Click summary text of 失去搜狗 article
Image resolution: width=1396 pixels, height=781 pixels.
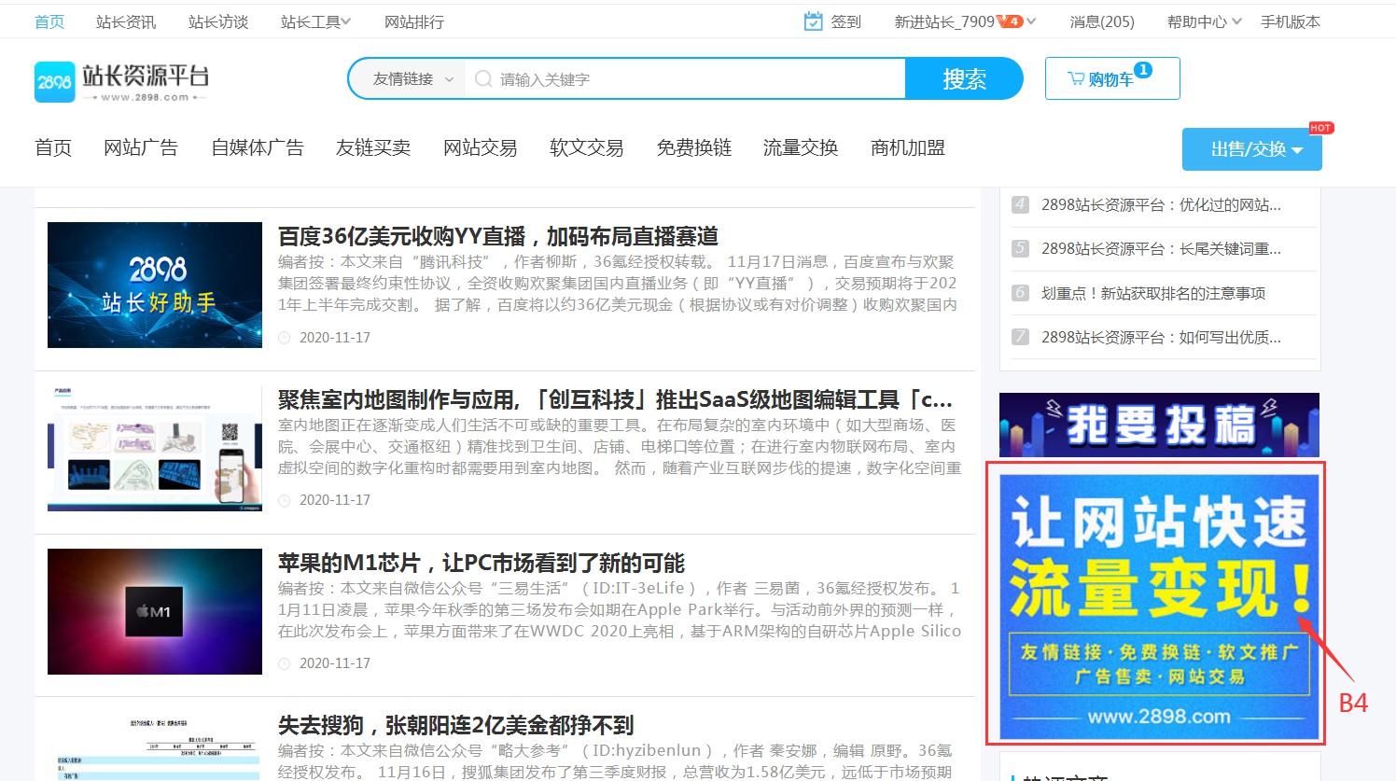click(x=617, y=761)
